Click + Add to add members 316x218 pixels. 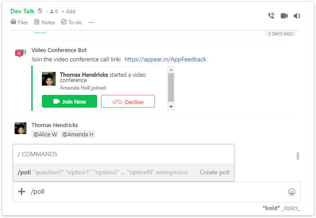tap(68, 11)
